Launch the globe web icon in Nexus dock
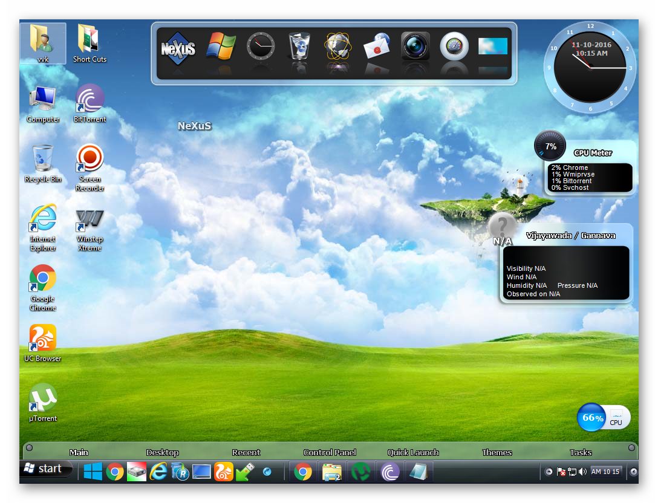The height and width of the screenshot is (503, 658). [338, 46]
